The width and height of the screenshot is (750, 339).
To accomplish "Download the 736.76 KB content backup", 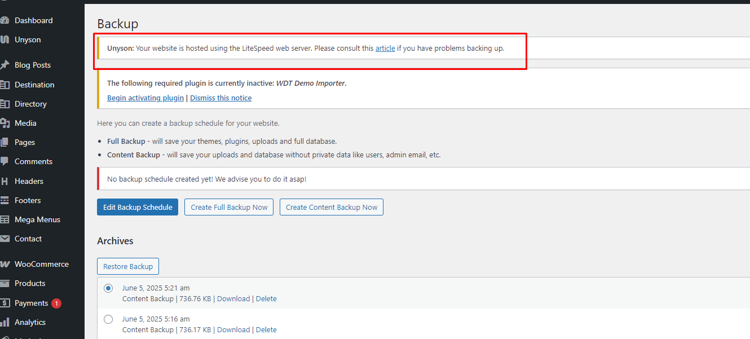I will [233, 298].
